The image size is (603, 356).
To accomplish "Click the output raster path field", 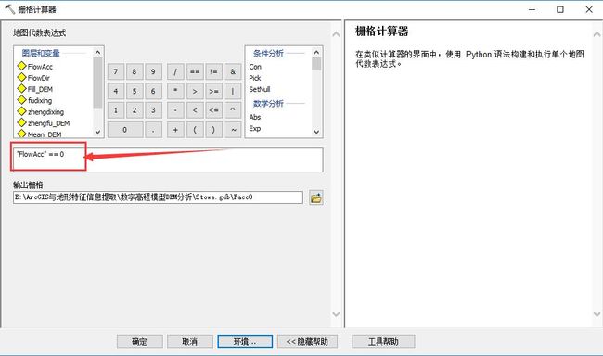I will [158, 197].
